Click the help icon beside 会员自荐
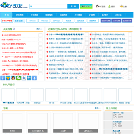 coord(14,29)
